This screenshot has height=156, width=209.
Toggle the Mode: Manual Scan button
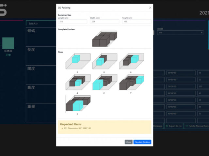(x=196, y=126)
